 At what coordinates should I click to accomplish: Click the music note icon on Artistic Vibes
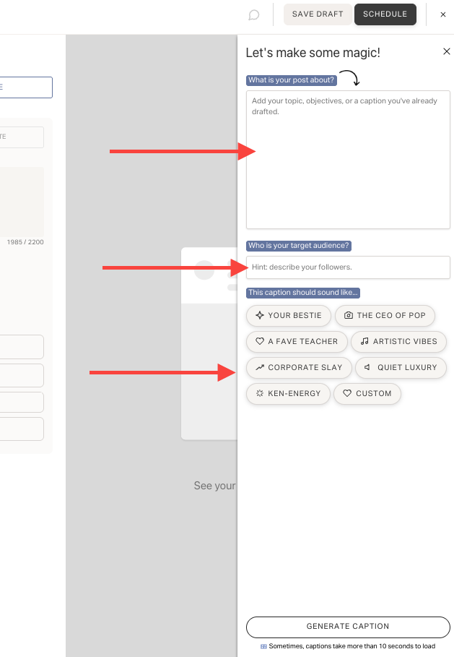click(364, 341)
